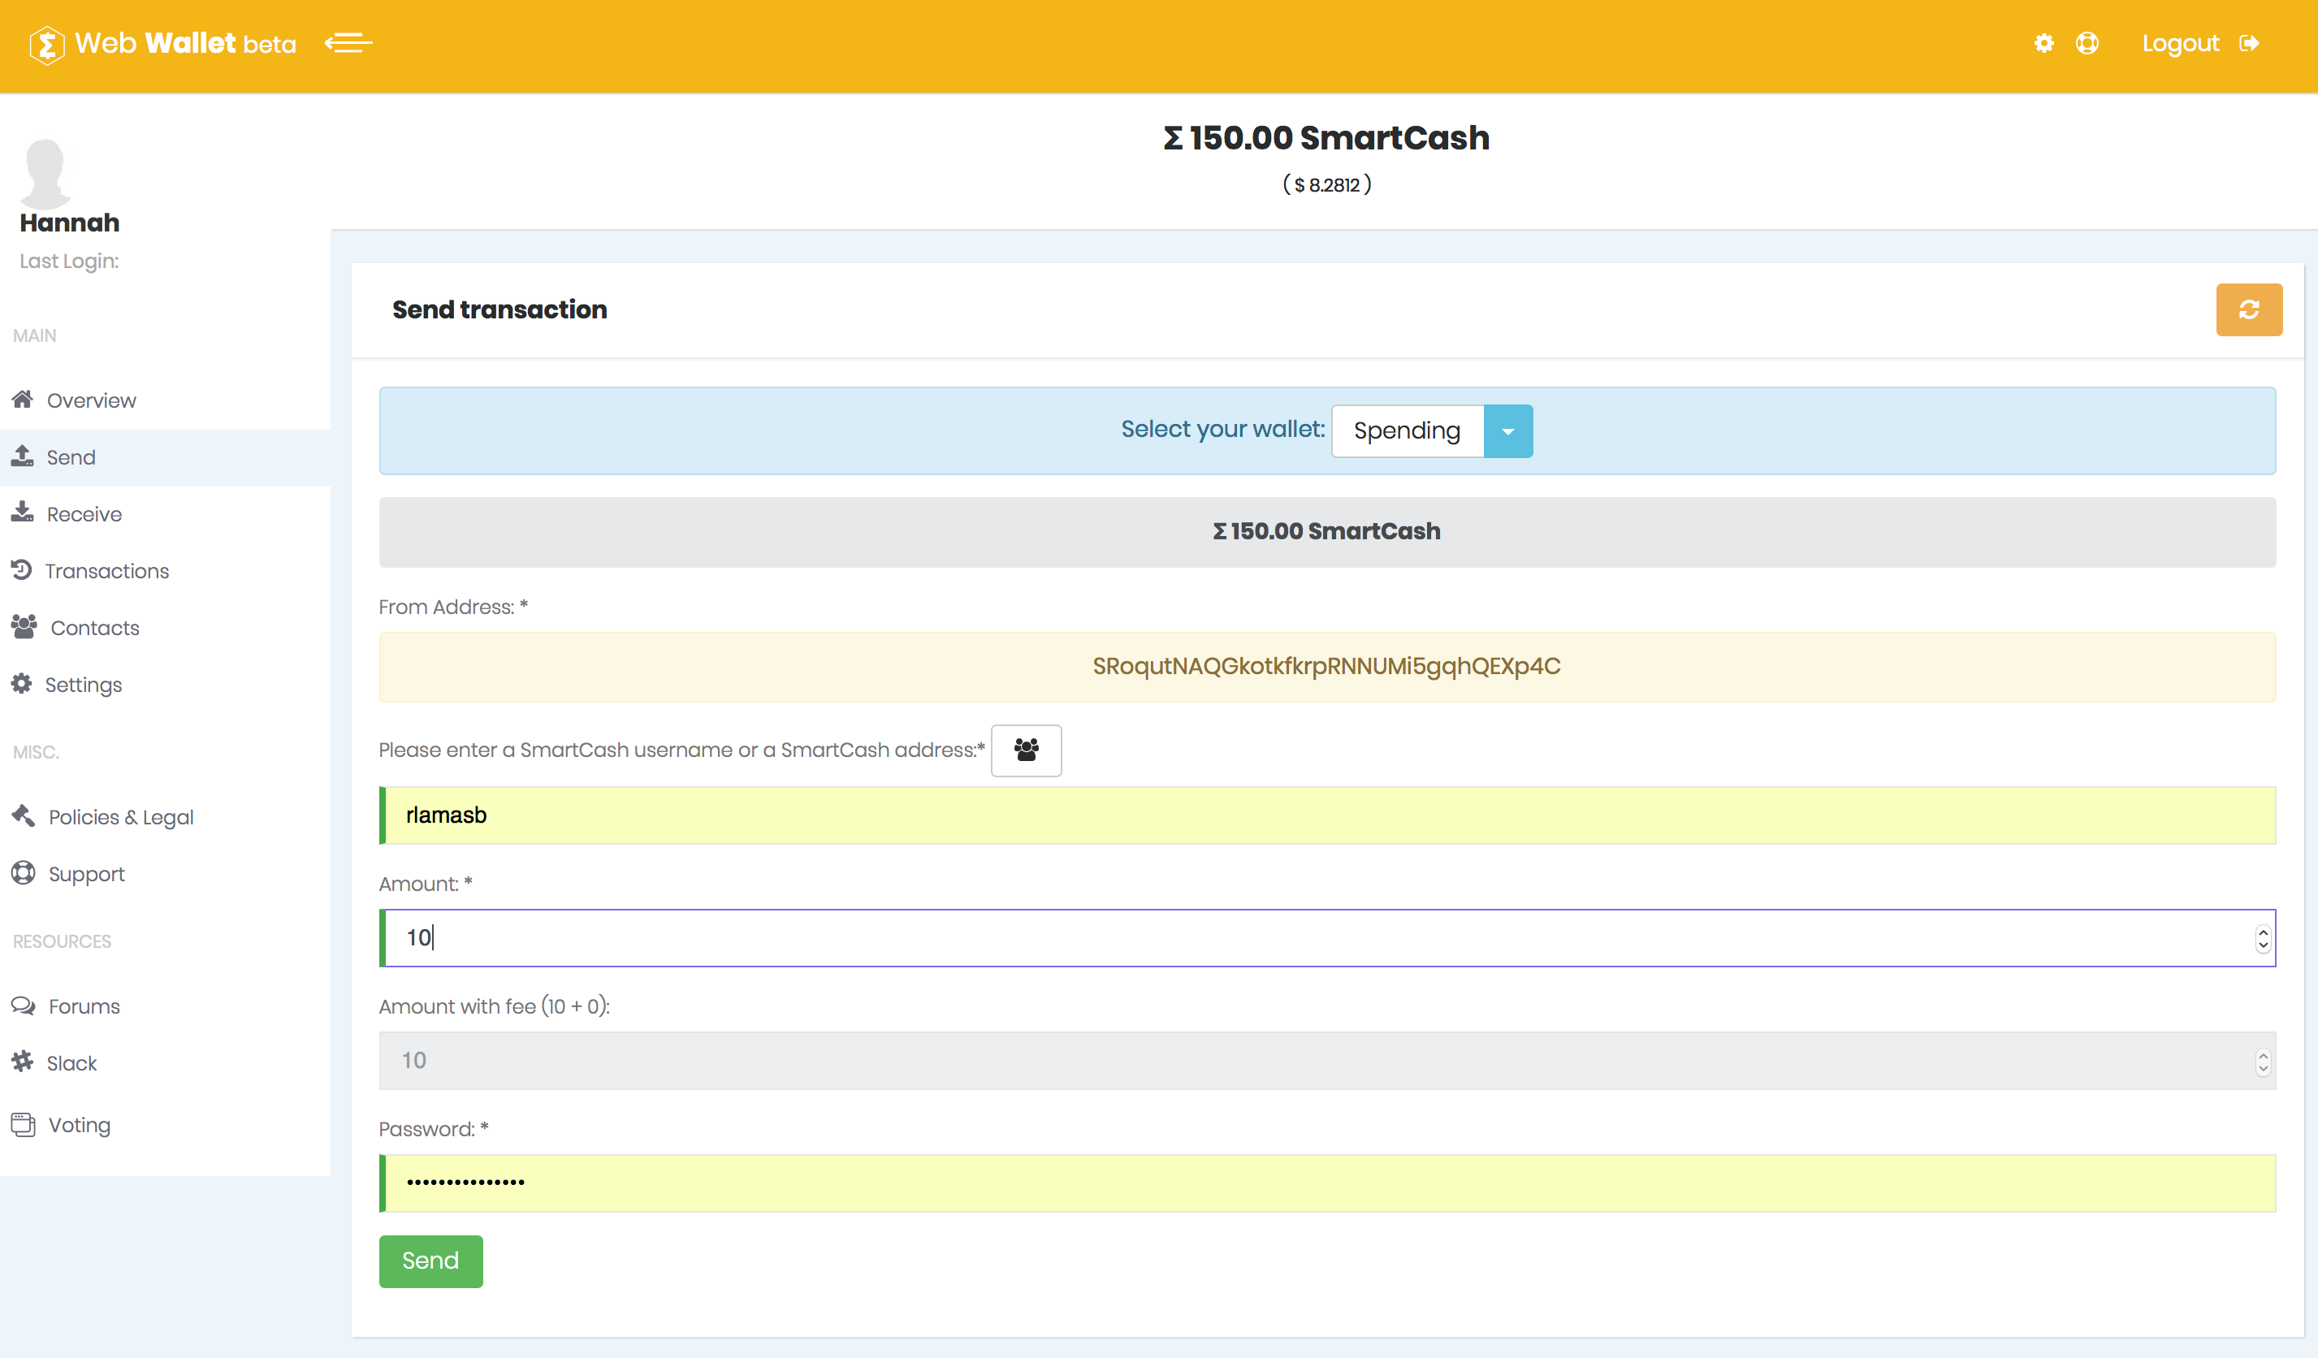Click the lifebuoy icon beside sidebar Support
This screenshot has width=2318, height=1358.
coord(23,872)
